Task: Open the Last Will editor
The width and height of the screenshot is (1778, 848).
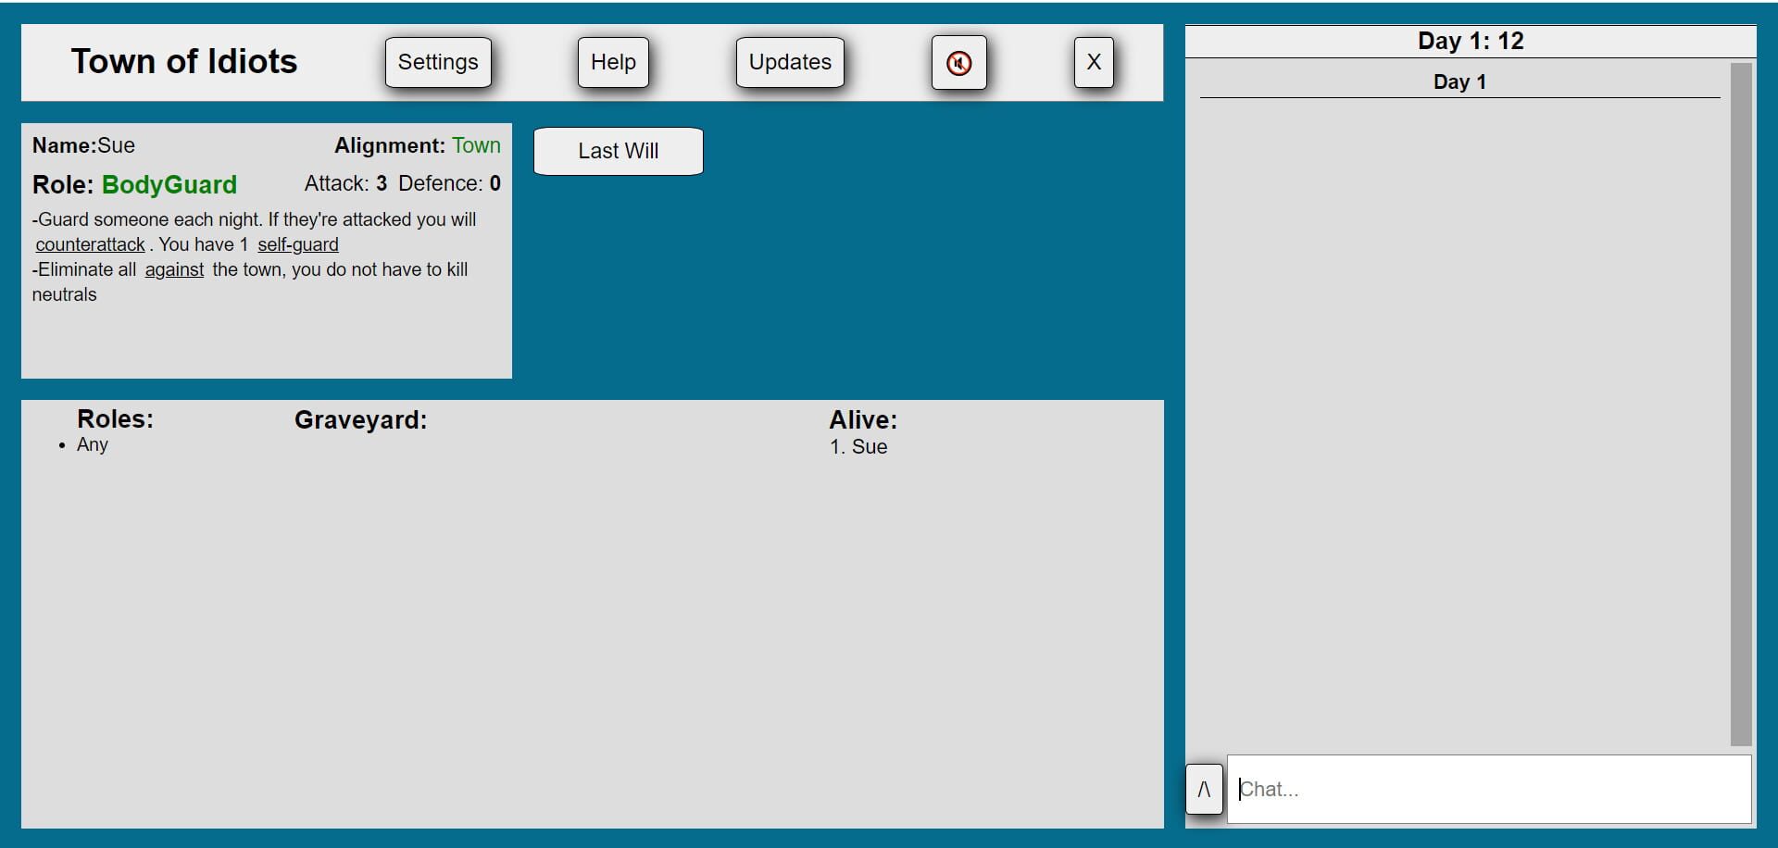Action: coord(618,151)
